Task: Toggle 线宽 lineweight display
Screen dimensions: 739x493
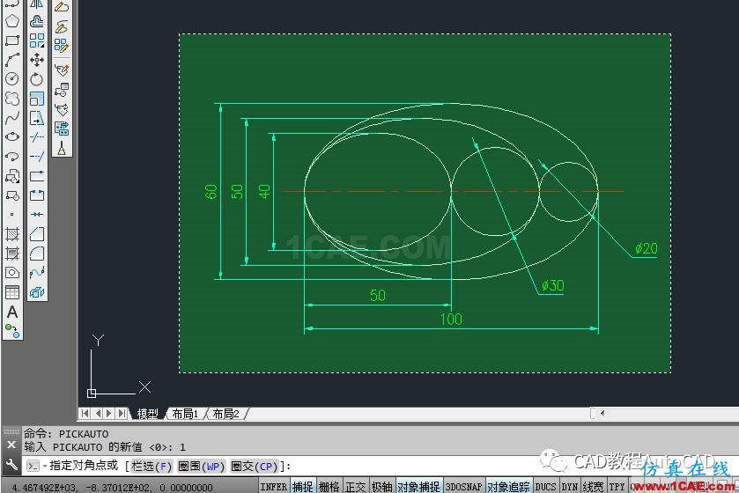Action: click(x=593, y=487)
